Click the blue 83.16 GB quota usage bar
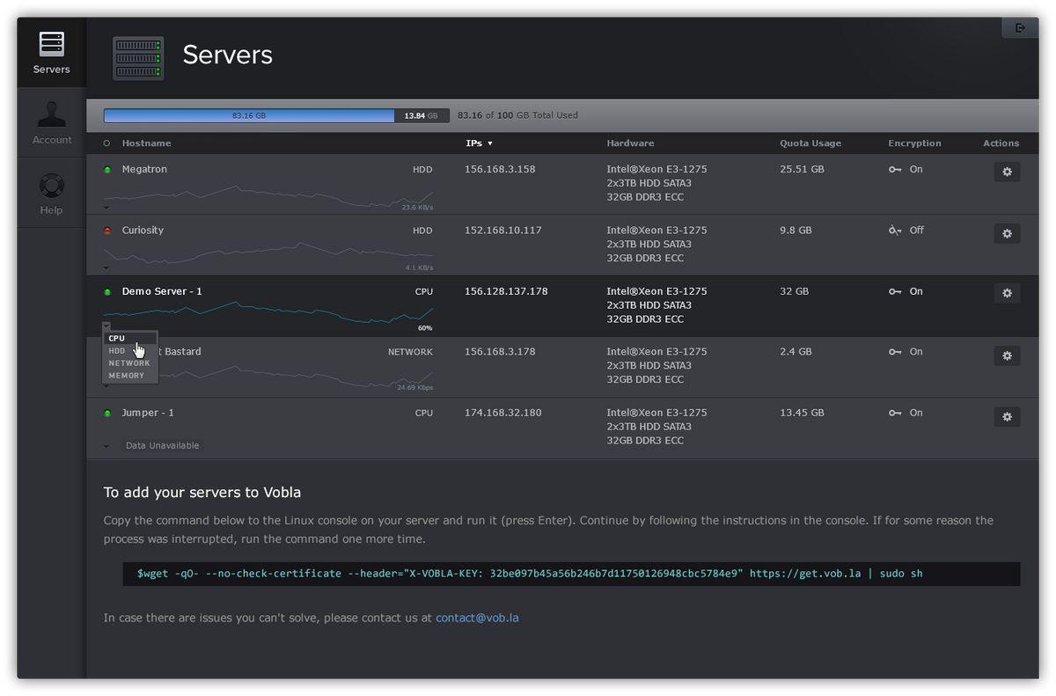This screenshot has width=1056, height=696. [x=249, y=115]
